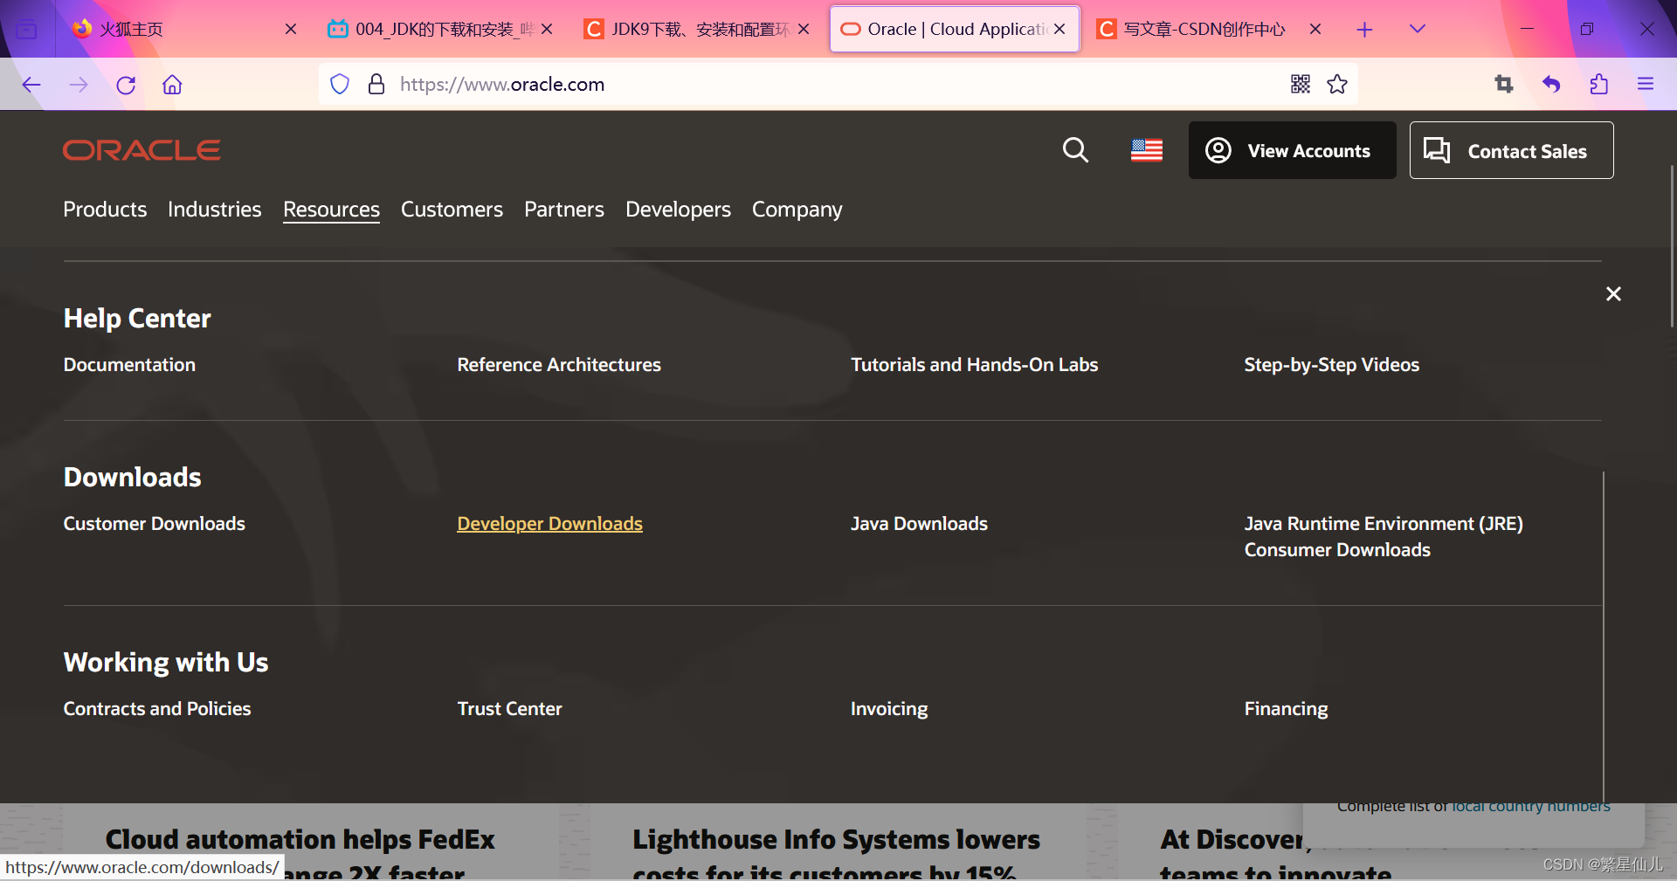Click the Contact Sales button

[1511, 150]
